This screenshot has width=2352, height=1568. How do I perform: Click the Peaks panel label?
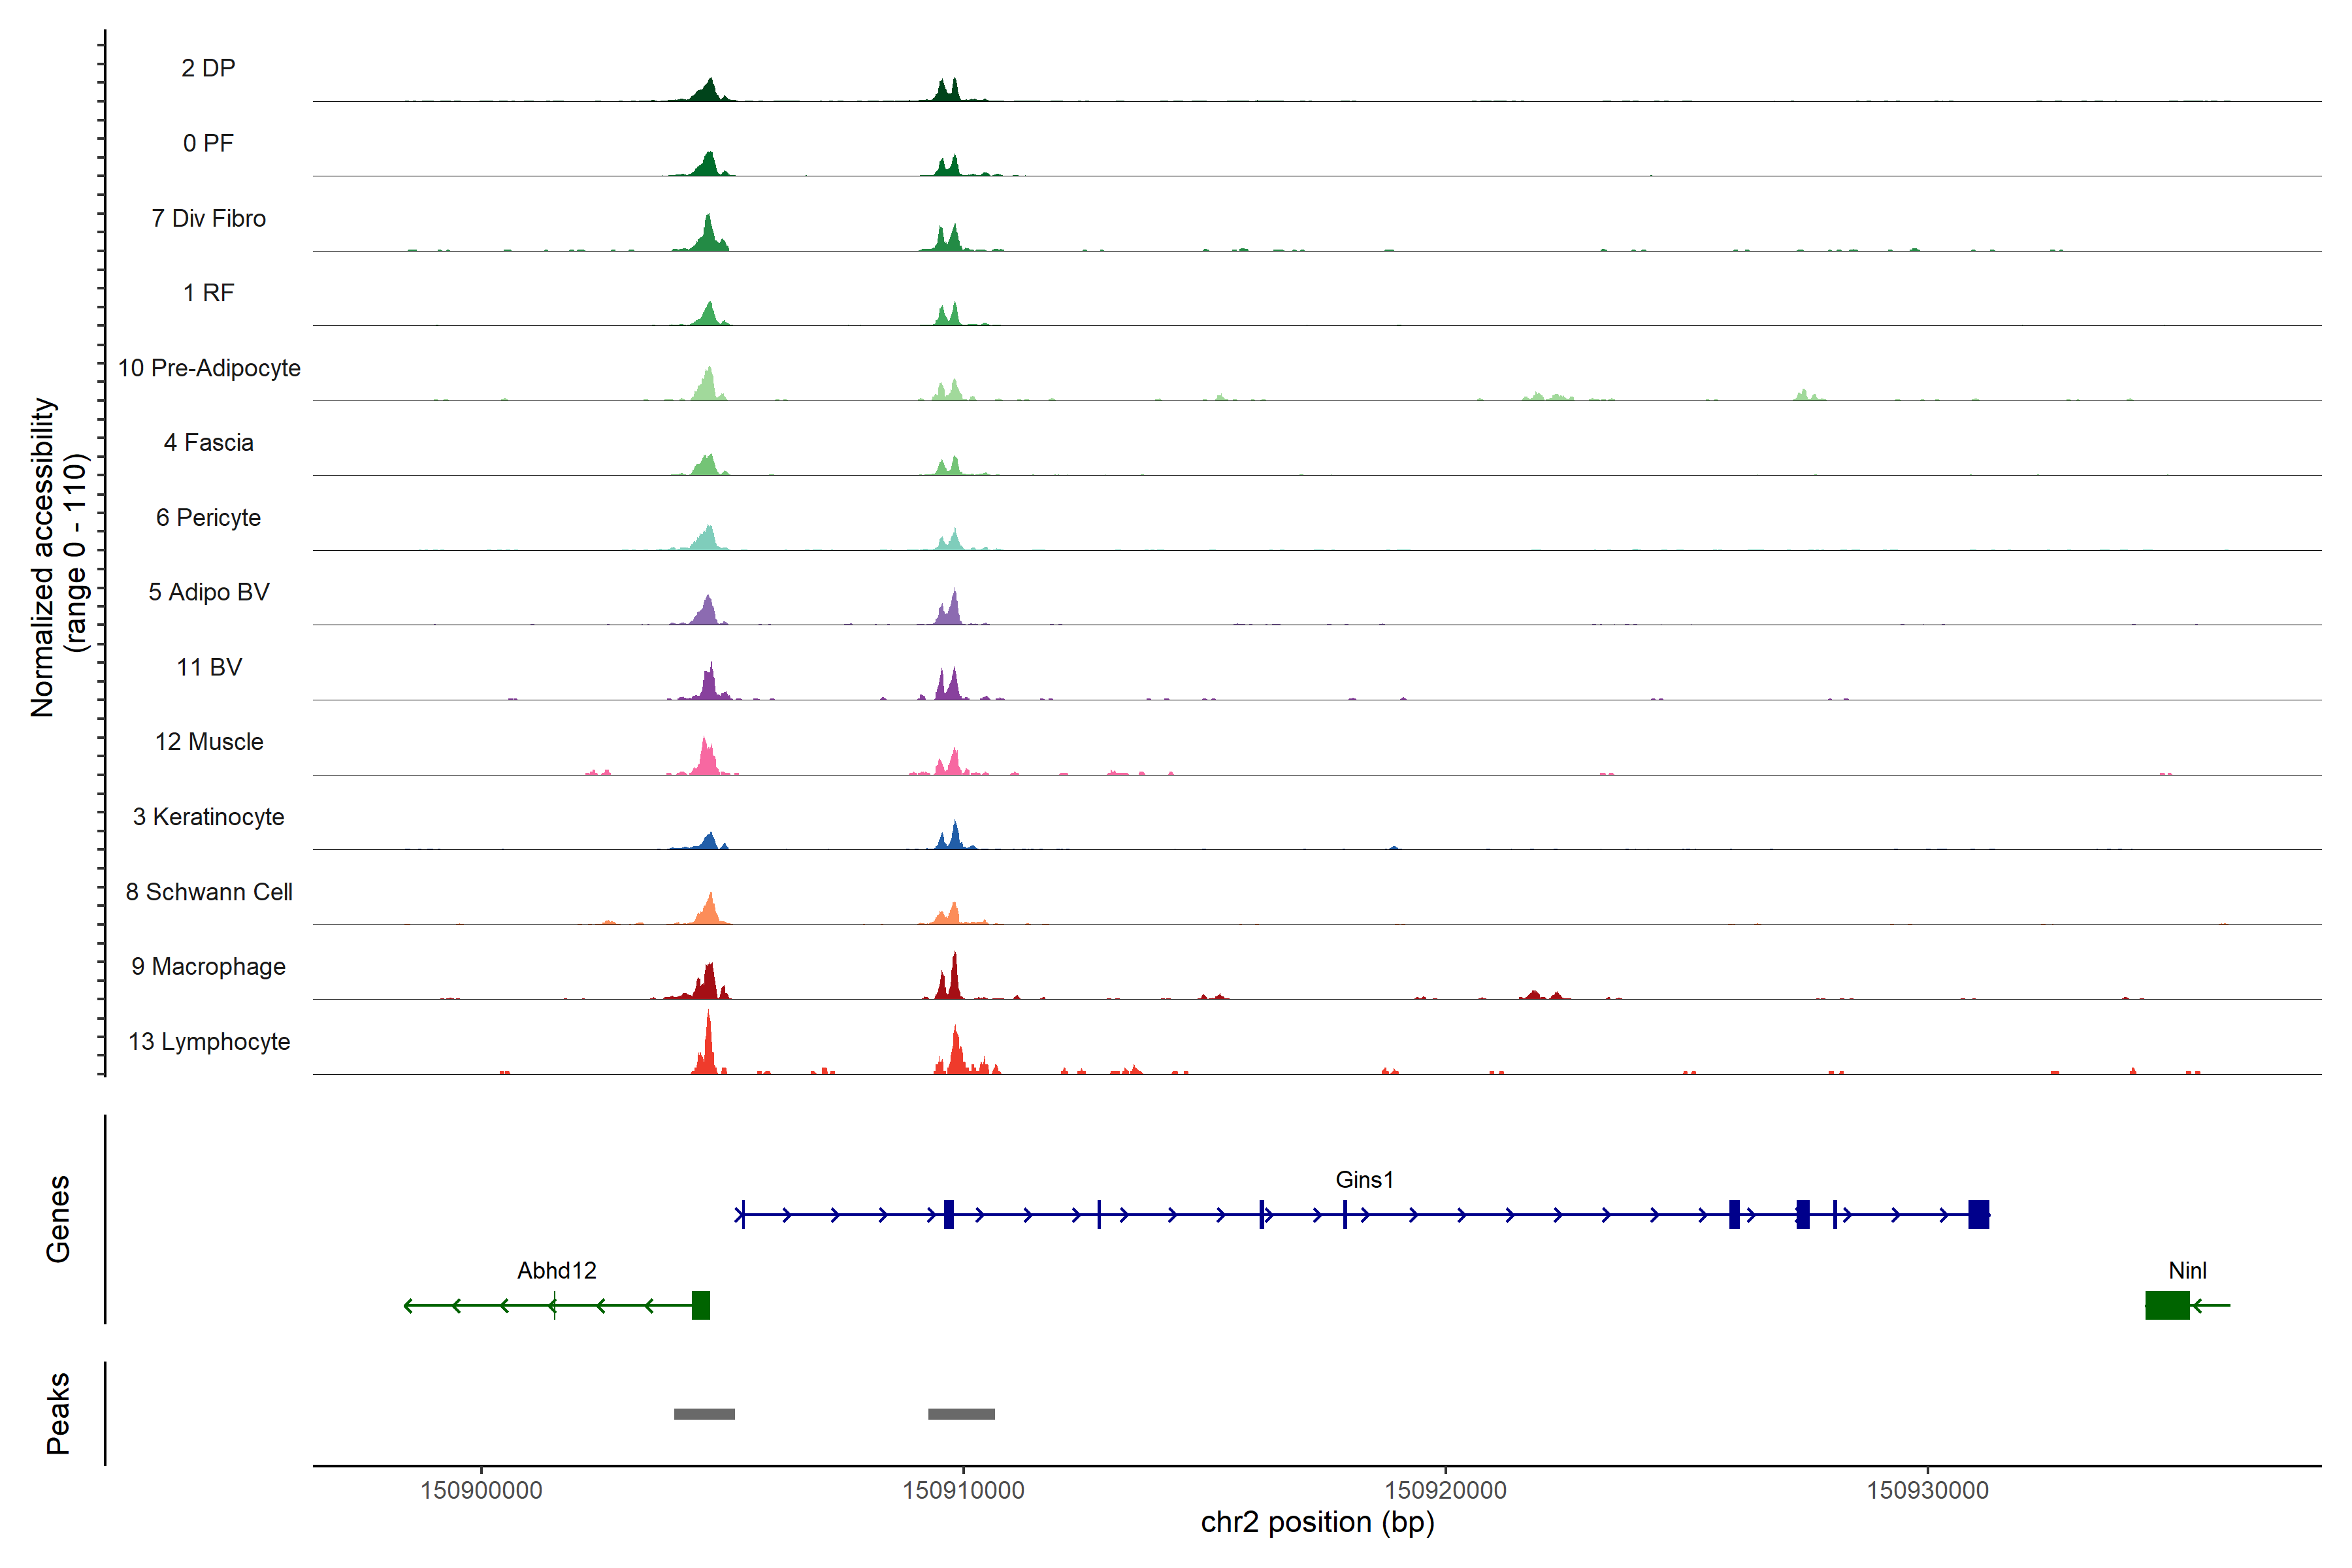[58, 1413]
